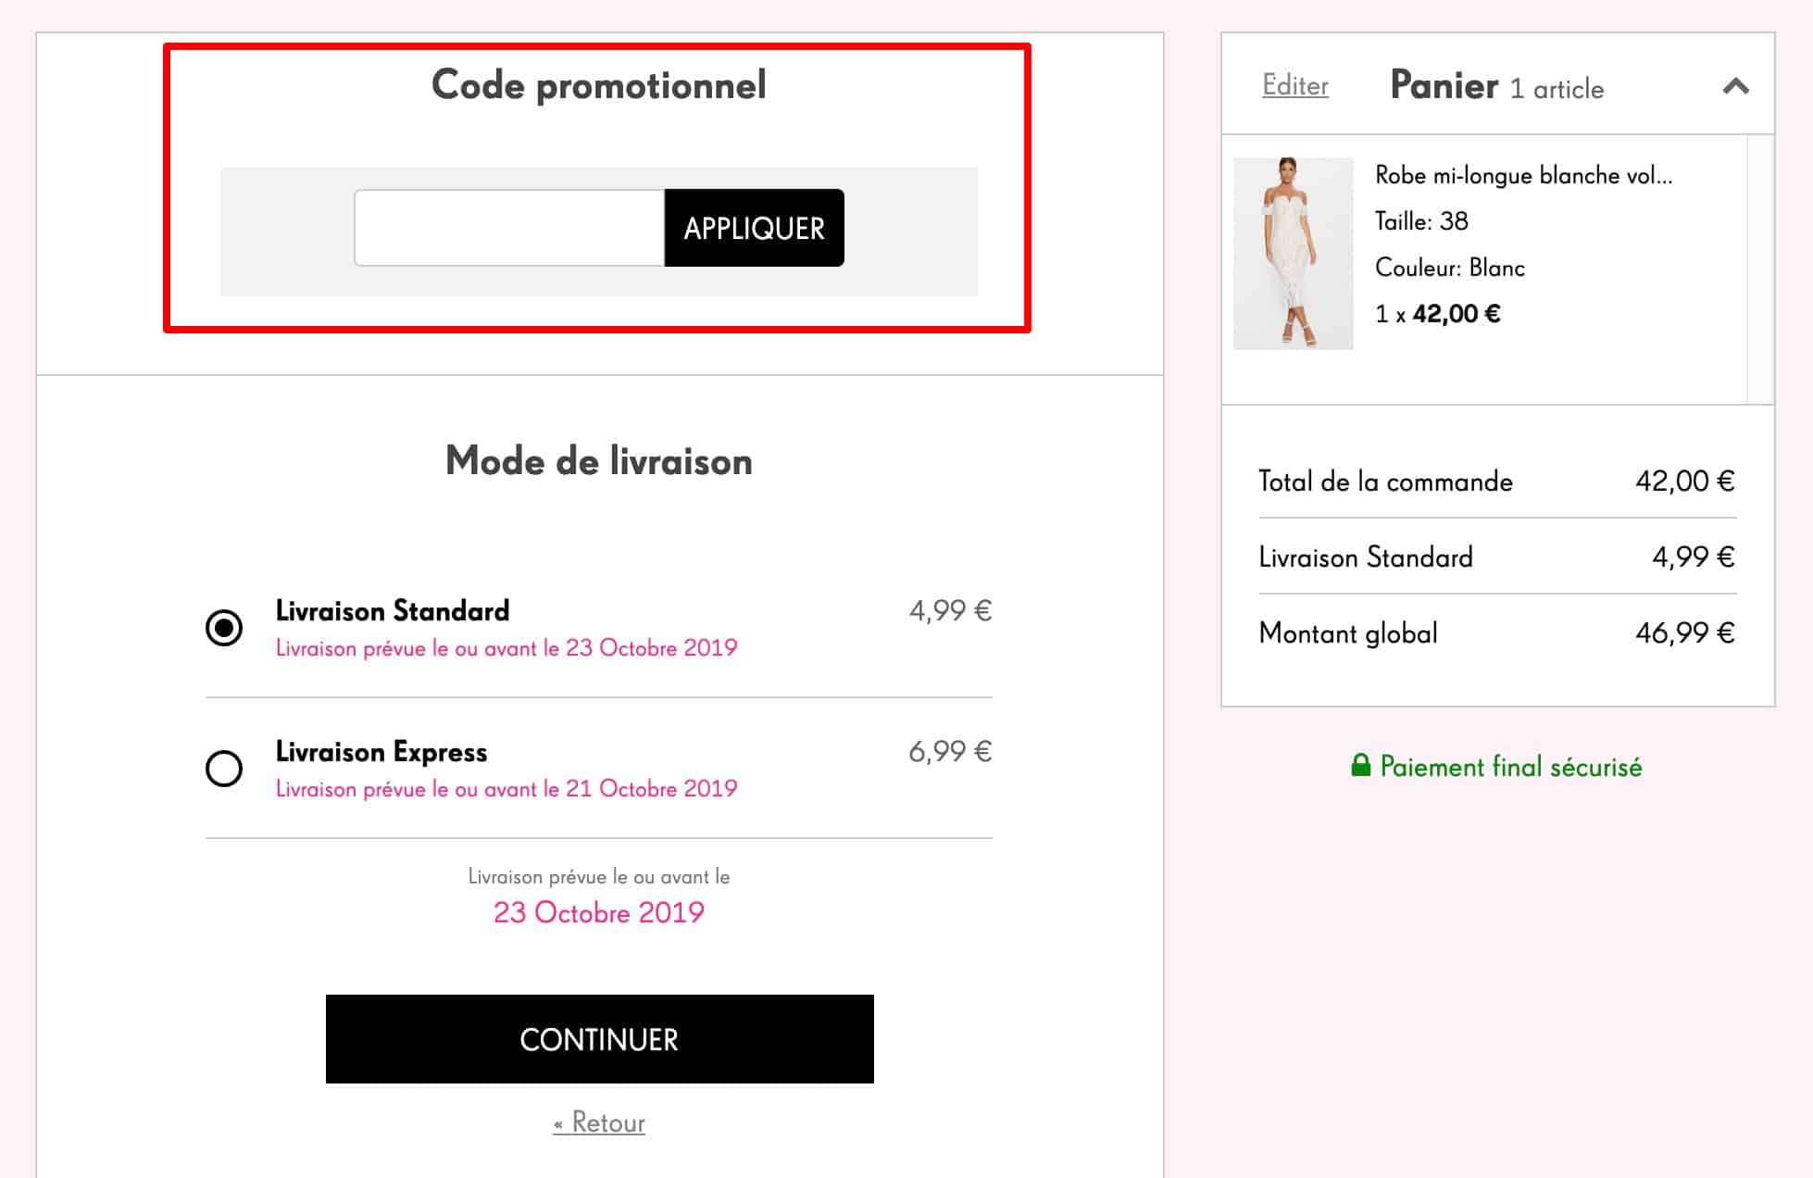Viewport: 1813px width, 1178px height.
Task: Click the green padlock secure payment icon
Action: point(1360,765)
